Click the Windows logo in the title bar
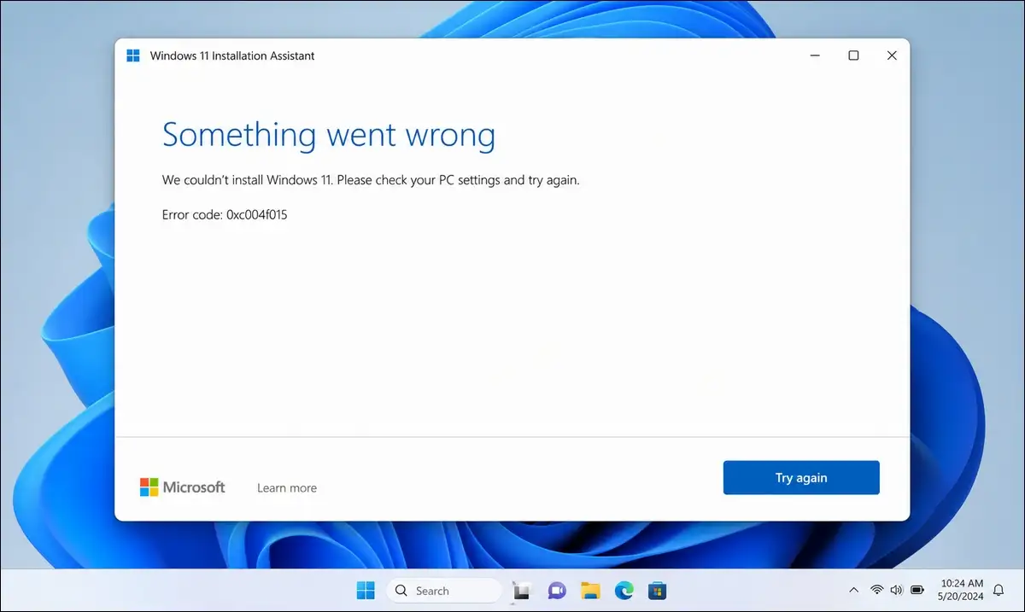The width and height of the screenshot is (1025, 612). pos(133,55)
